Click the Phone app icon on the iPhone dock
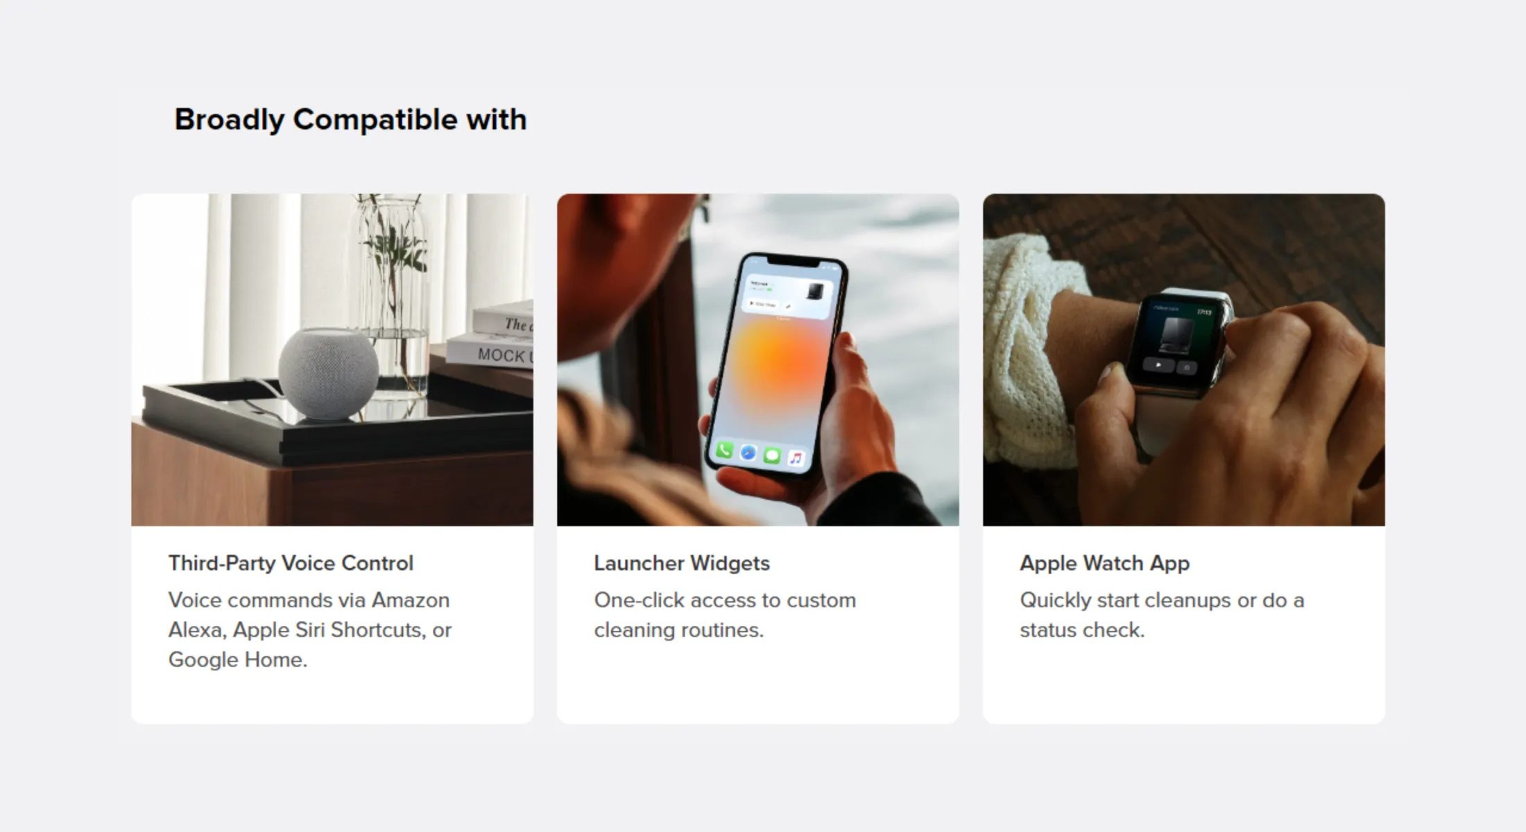The image size is (1526, 832). [724, 451]
